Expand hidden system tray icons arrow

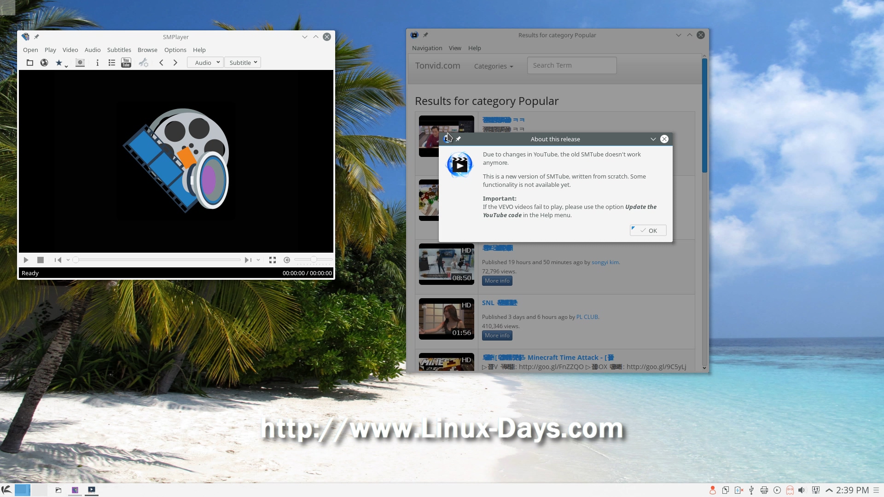(829, 490)
